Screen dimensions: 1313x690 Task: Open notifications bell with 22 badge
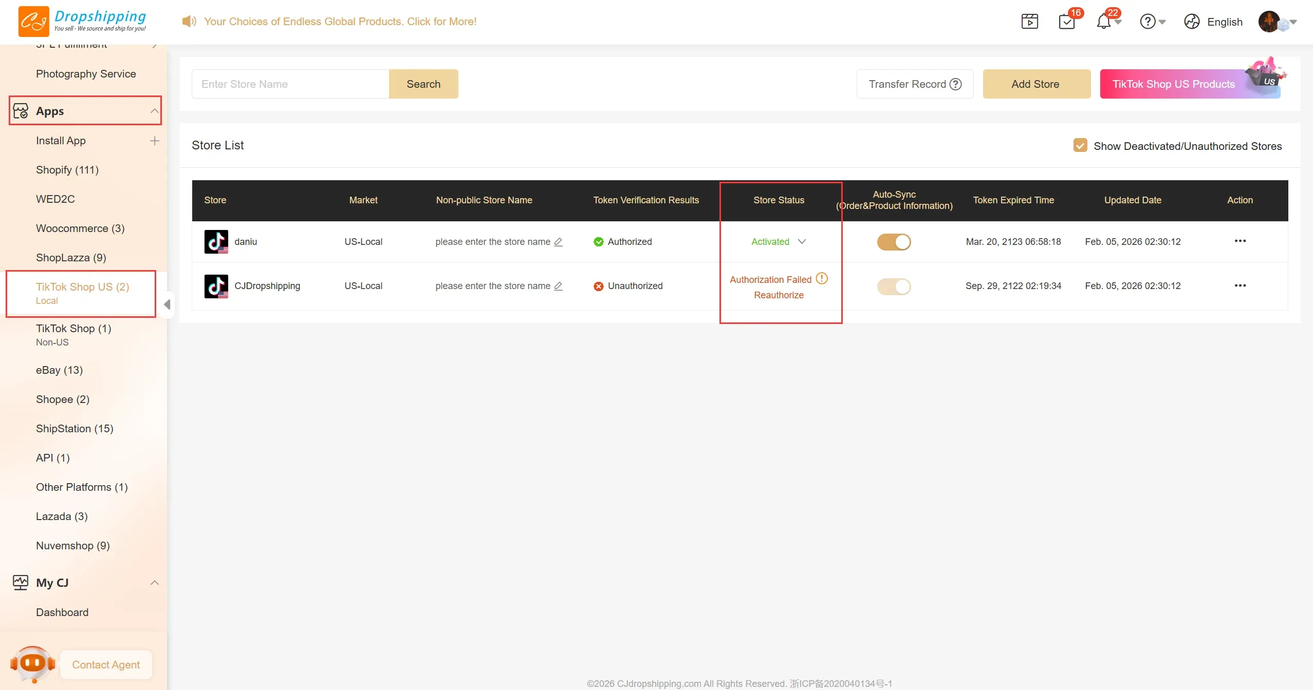(1103, 22)
